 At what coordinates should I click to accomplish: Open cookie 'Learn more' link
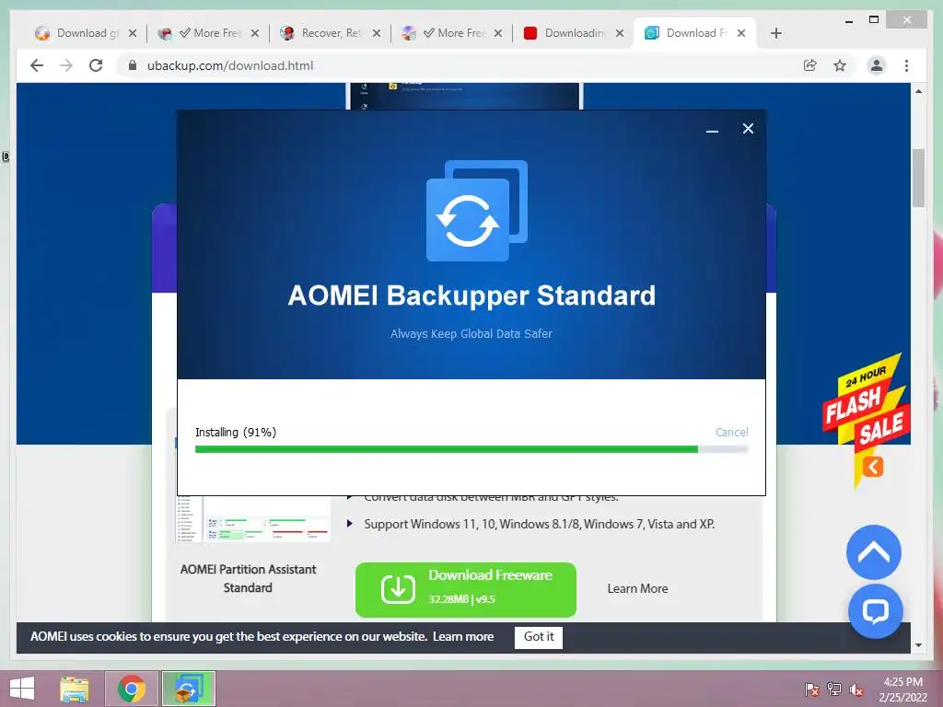[463, 637]
